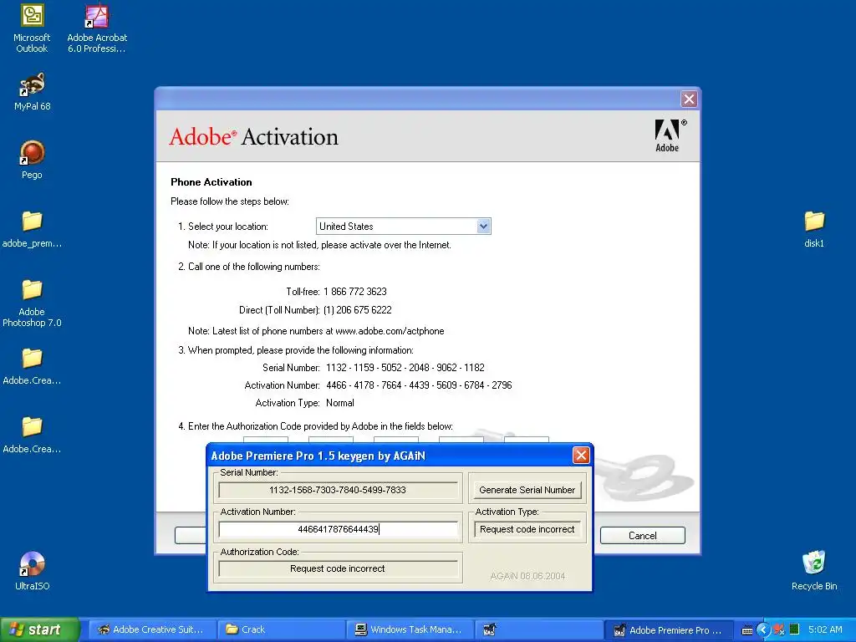Click the red tray icon with an X badge
The image size is (856, 642).
pos(779,629)
